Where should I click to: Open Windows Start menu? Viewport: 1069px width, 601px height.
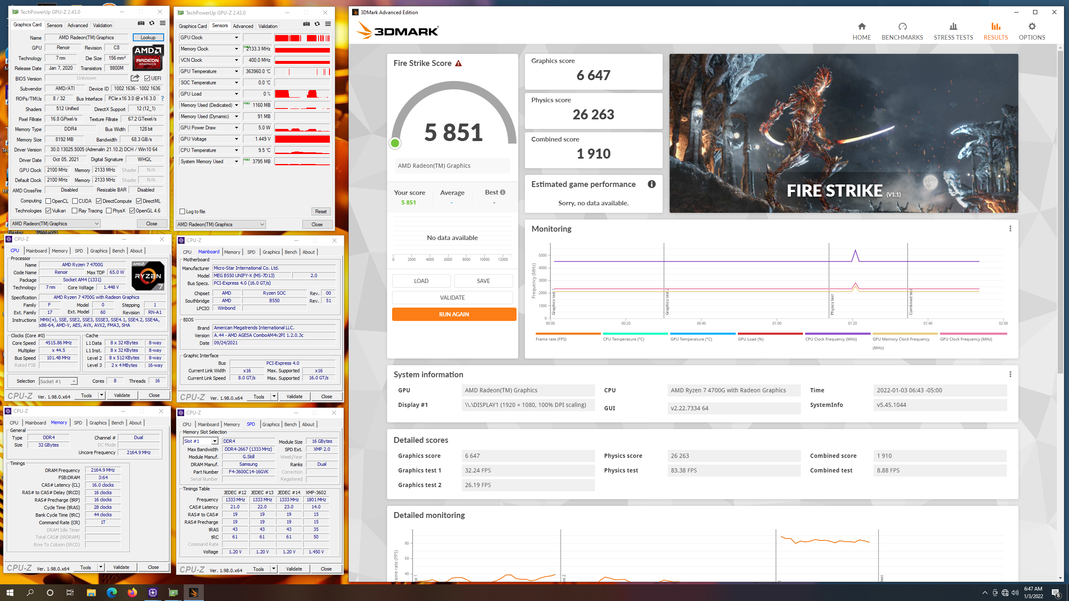(x=10, y=593)
